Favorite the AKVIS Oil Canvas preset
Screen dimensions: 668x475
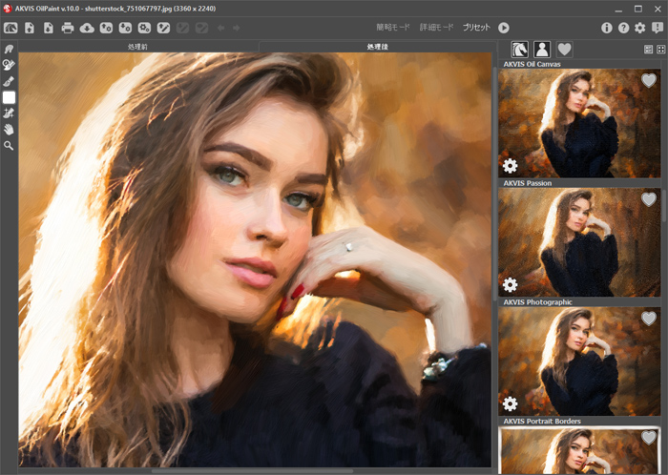coord(648,80)
